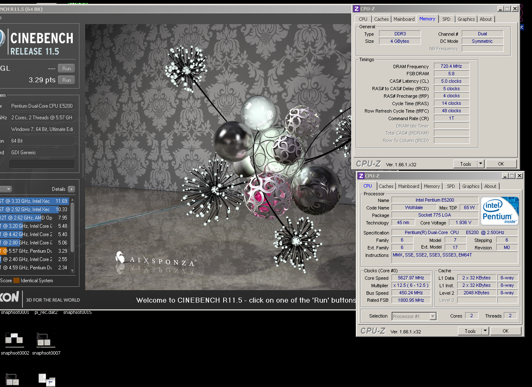The height and width of the screenshot is (387, 532).
Task: Select the 2.62 GHz AMD Opteron 7.95 row
Action: click(x=34, y=218)
